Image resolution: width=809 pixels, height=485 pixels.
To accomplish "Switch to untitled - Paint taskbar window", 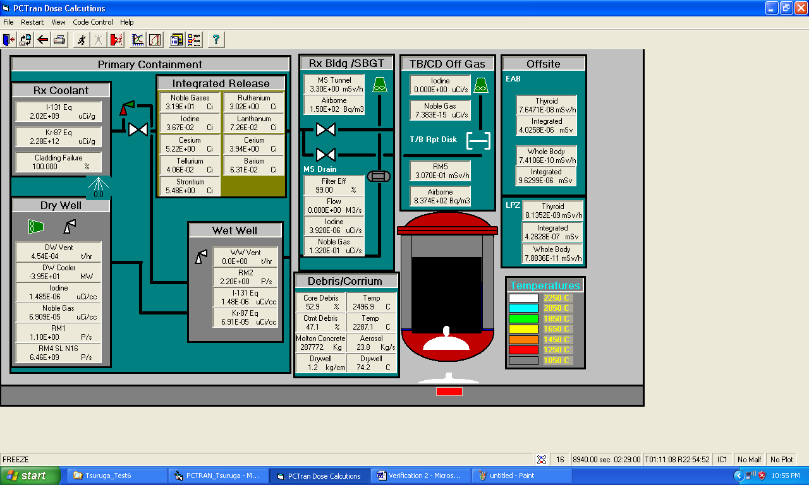I will coord(522,476).
